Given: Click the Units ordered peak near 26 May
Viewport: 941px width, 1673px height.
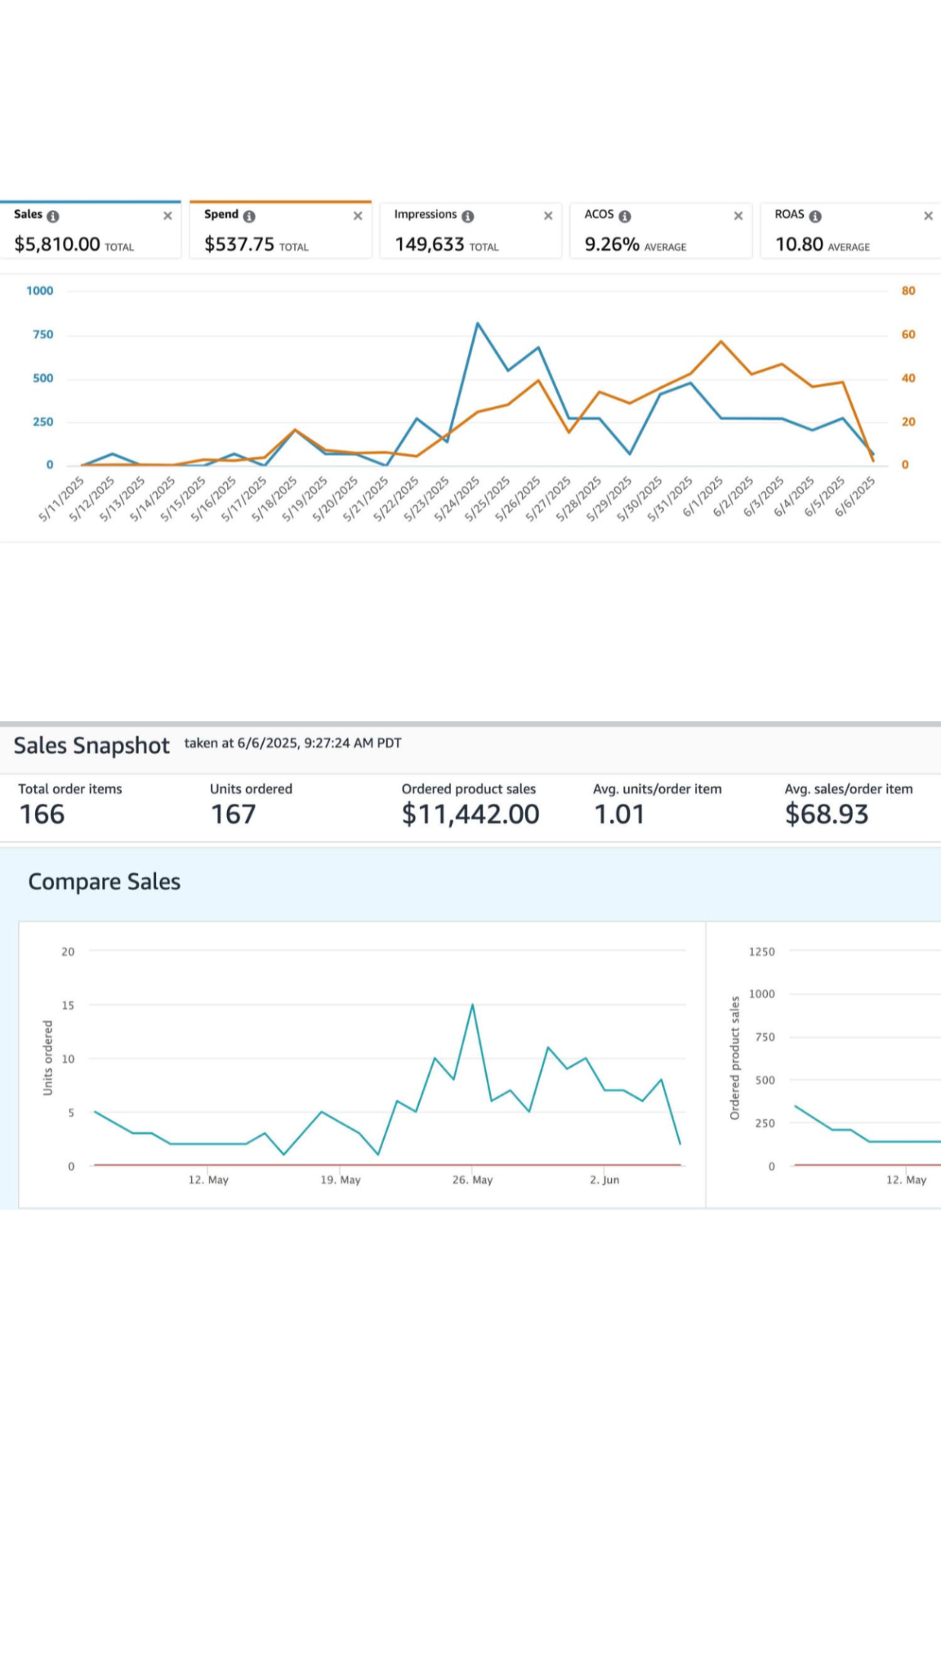Looking at the screenshot, I should click(472, 1005).
